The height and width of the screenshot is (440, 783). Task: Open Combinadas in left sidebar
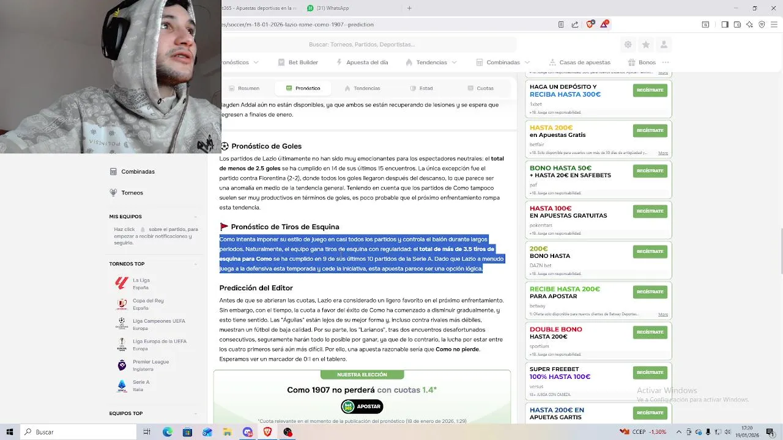point(132,172)
